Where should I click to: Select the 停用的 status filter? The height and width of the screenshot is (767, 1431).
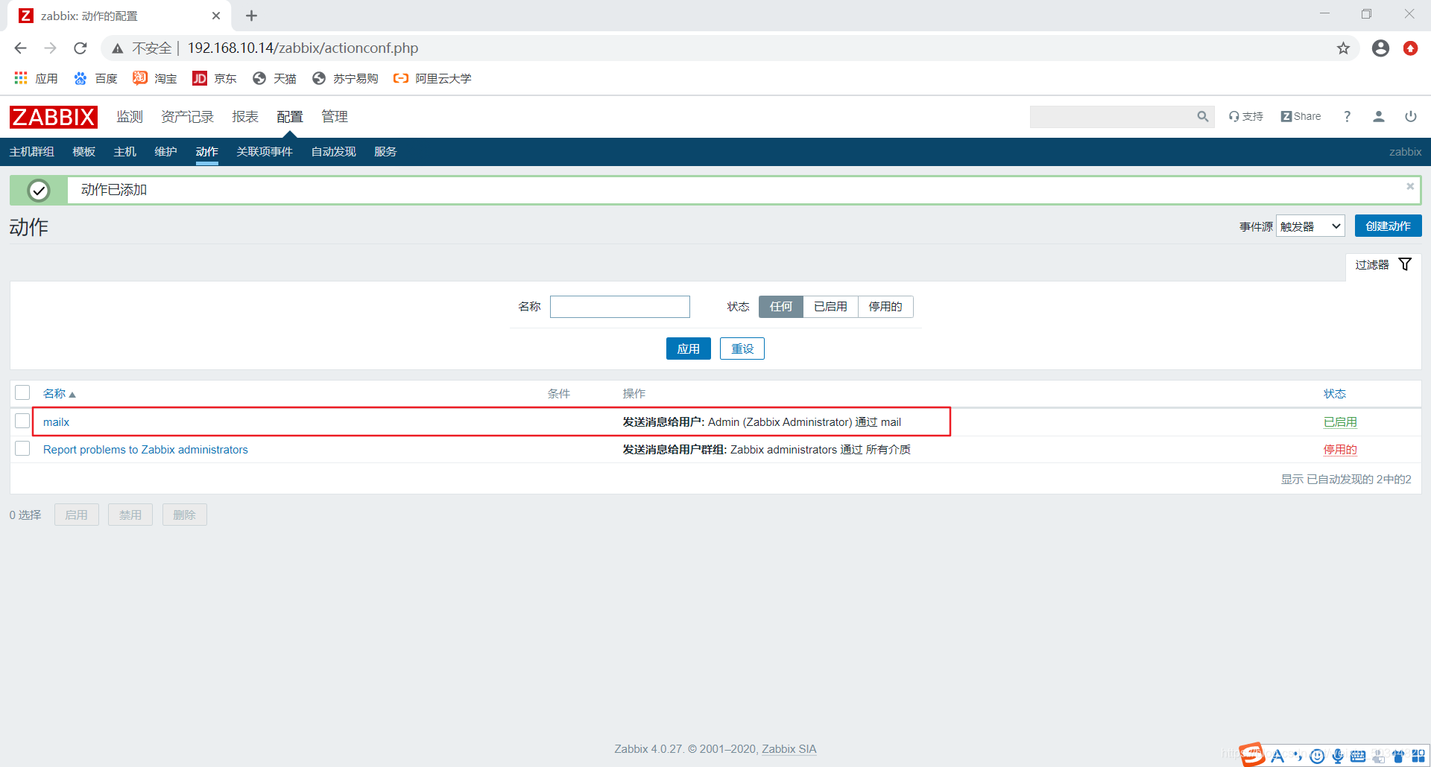point(885,307)
